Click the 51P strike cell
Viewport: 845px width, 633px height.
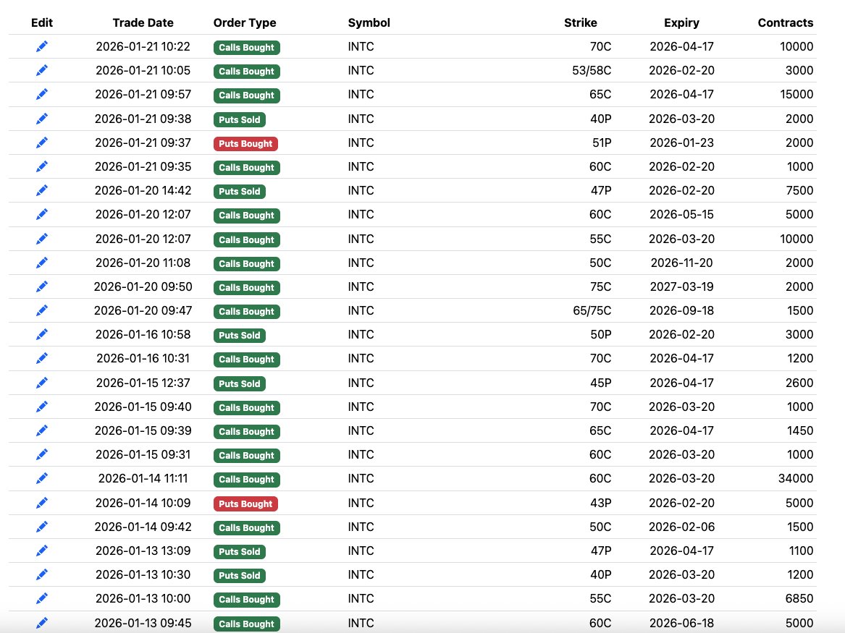point(602,143)
